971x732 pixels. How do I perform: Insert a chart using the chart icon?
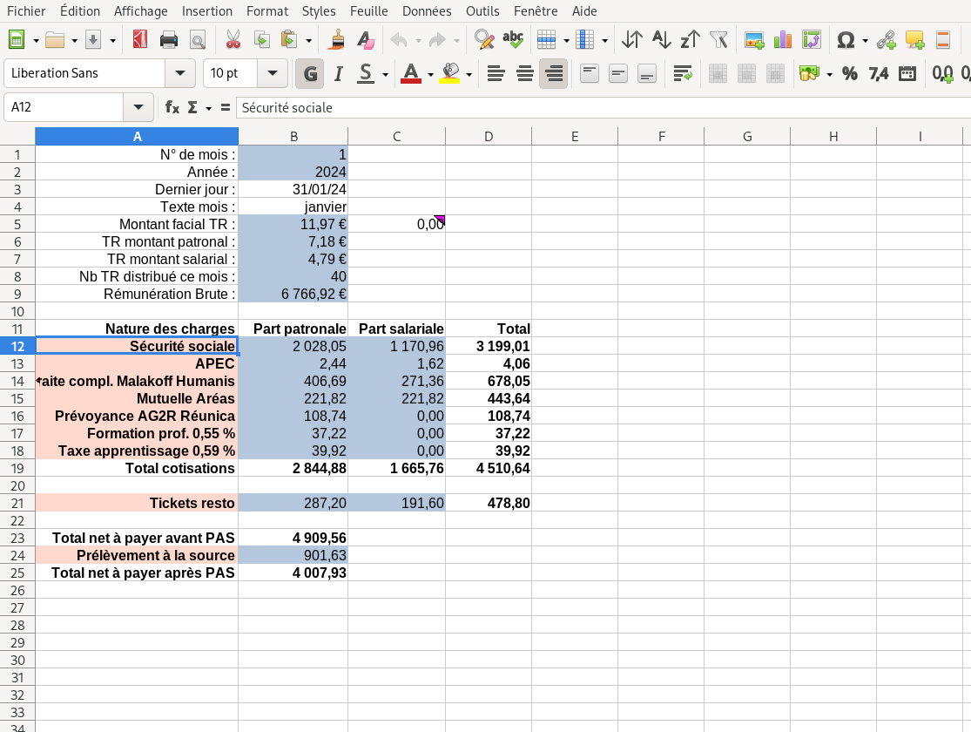[783, 40]
